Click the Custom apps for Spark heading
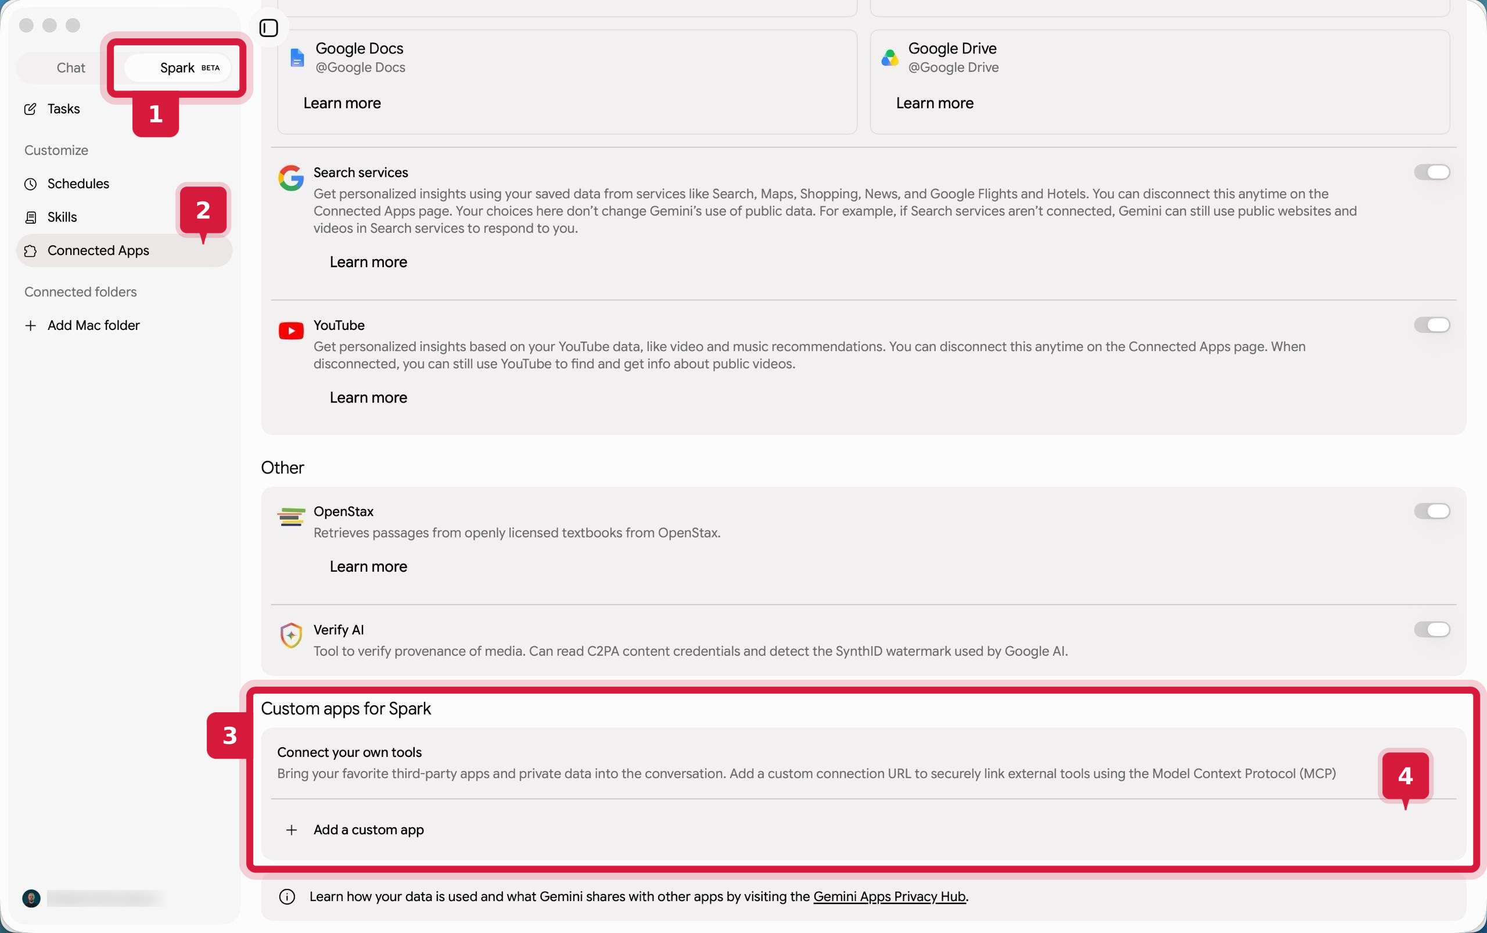Viewport: 1487px width, 933px height. pos(346,708)
